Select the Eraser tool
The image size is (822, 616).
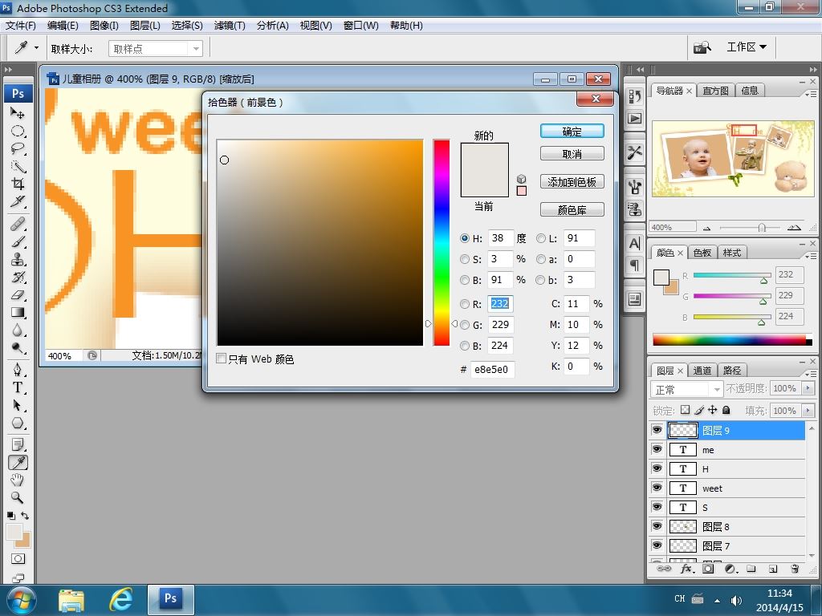(18, 295)
